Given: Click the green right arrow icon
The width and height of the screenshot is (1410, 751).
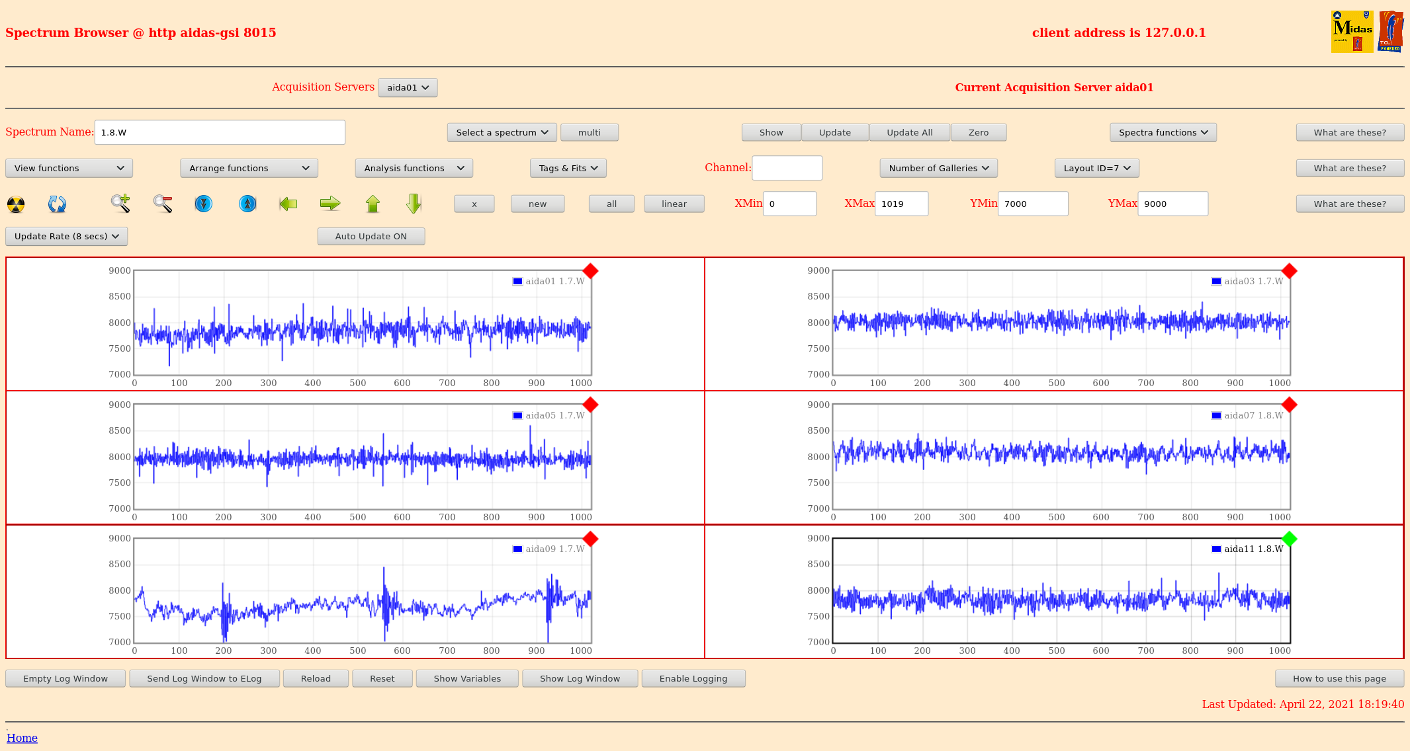Looking at the screenshot, I should [330, 204].
